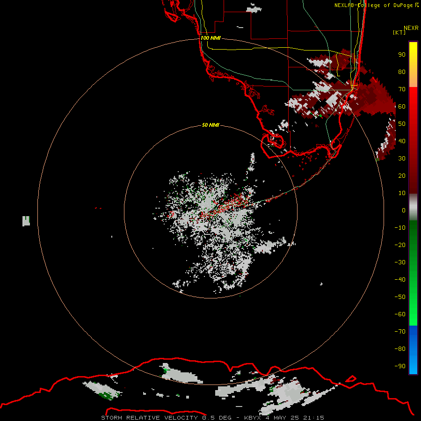Image resolution: width=421 pixels, height=421 pixels.
Task: Click the -40 scale value
Action: coord(400,280)
